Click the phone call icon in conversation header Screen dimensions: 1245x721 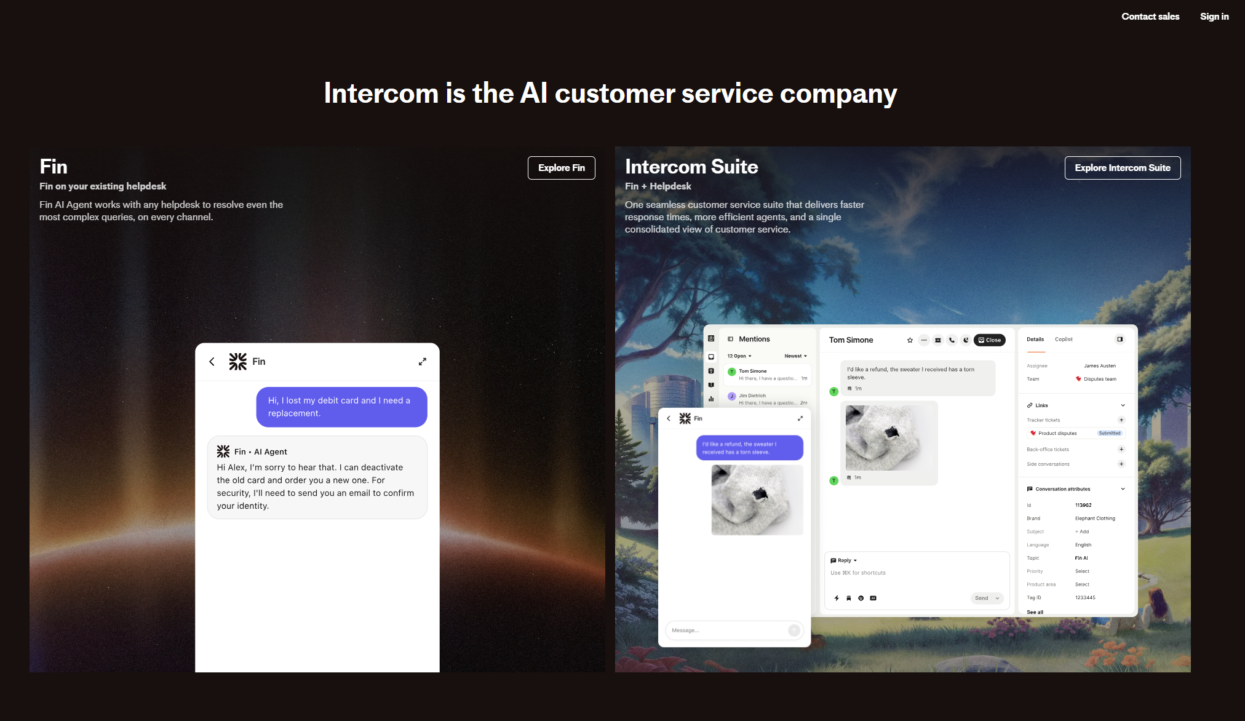point(952,340)
